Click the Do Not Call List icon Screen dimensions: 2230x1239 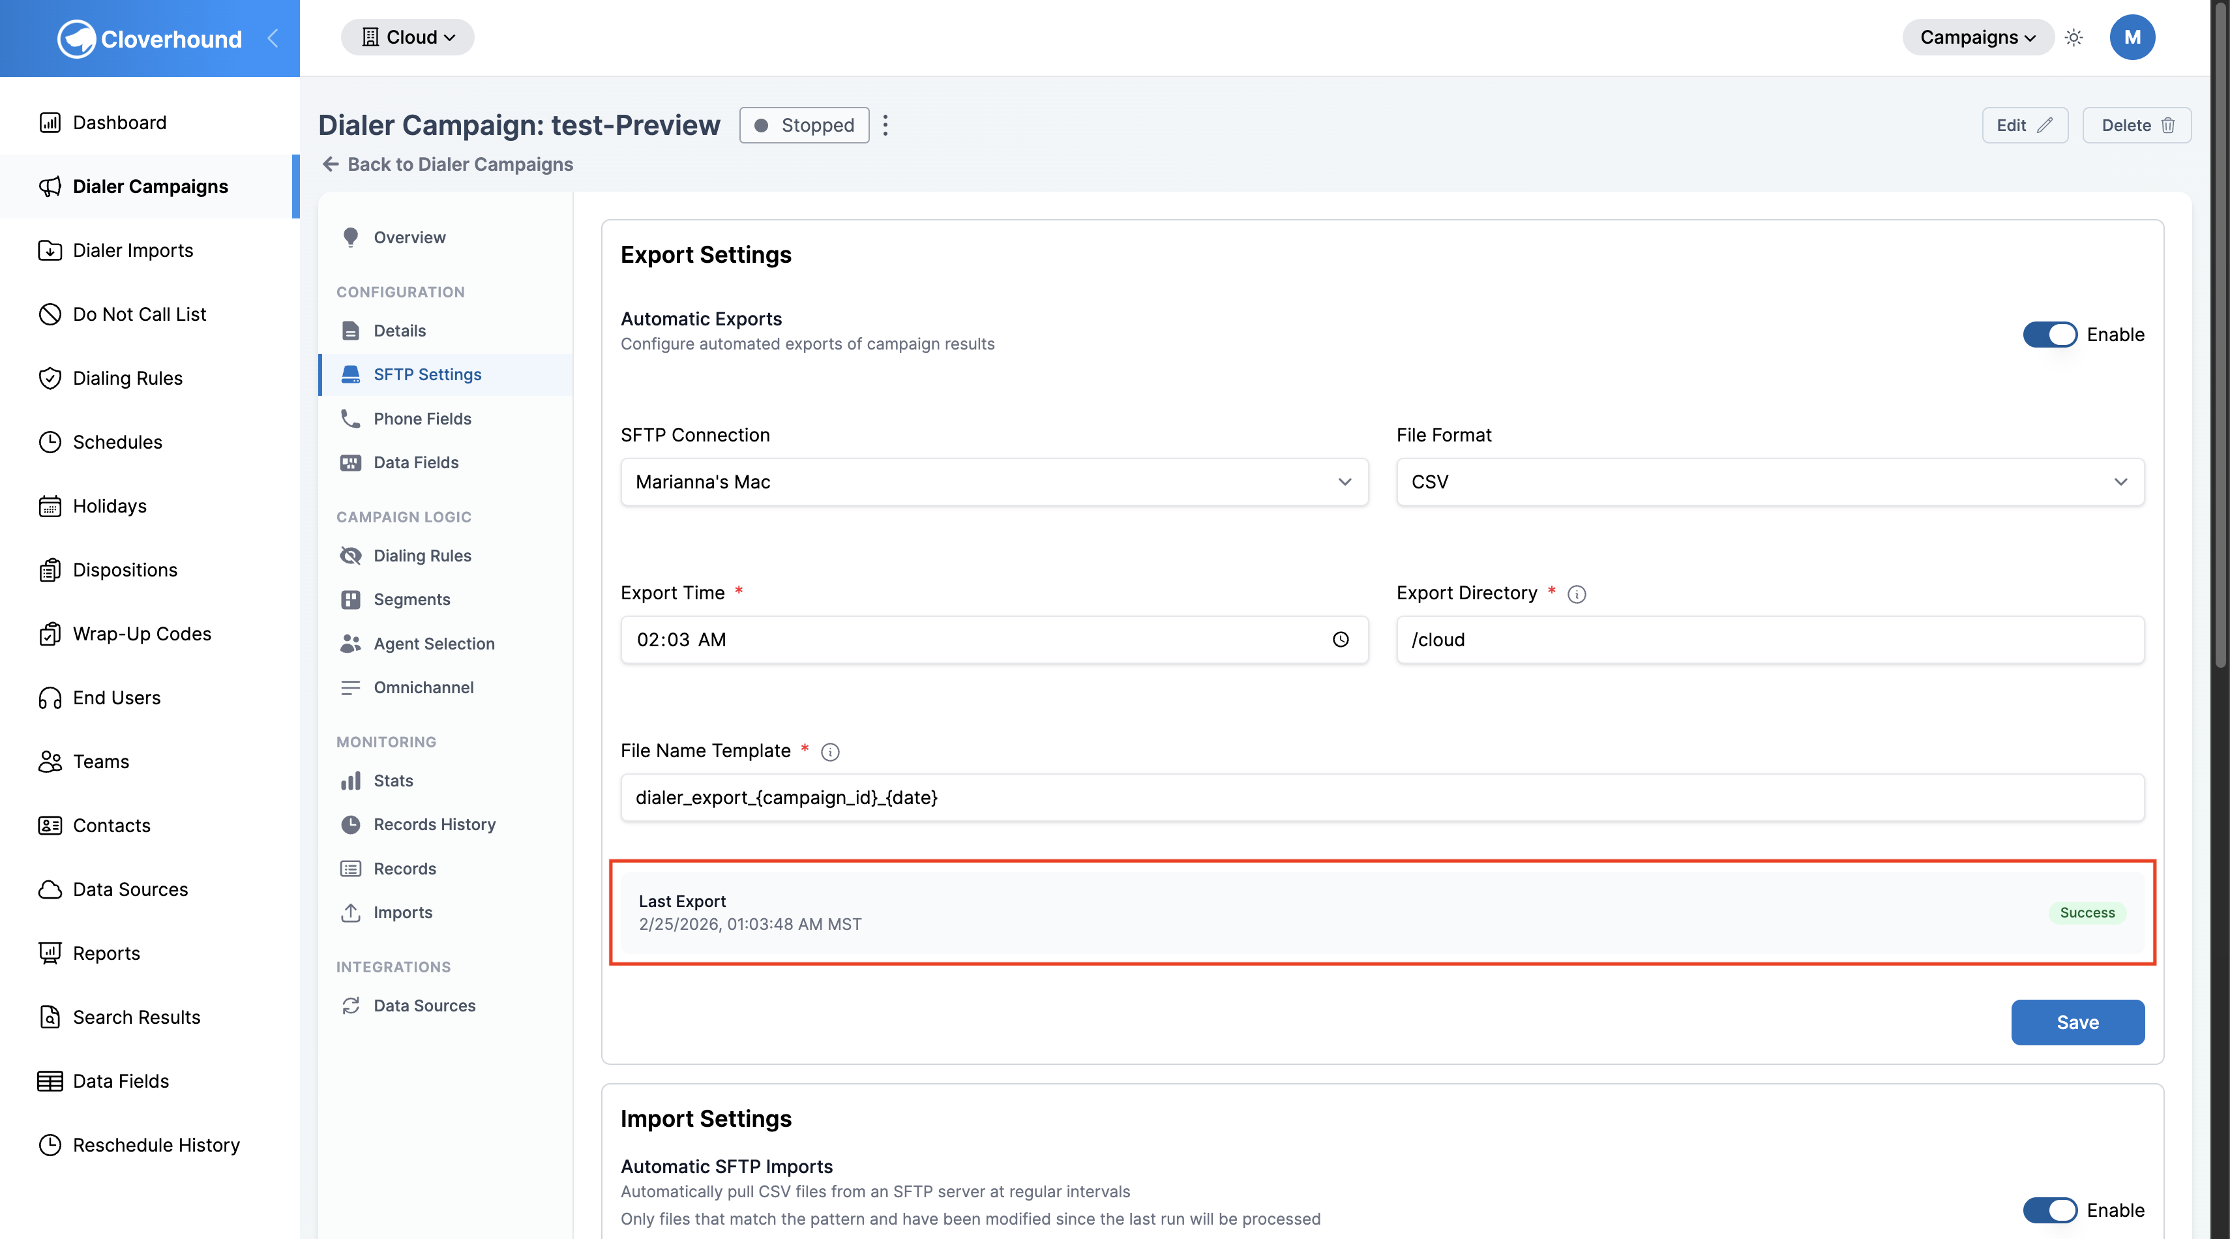pos(50,314)
